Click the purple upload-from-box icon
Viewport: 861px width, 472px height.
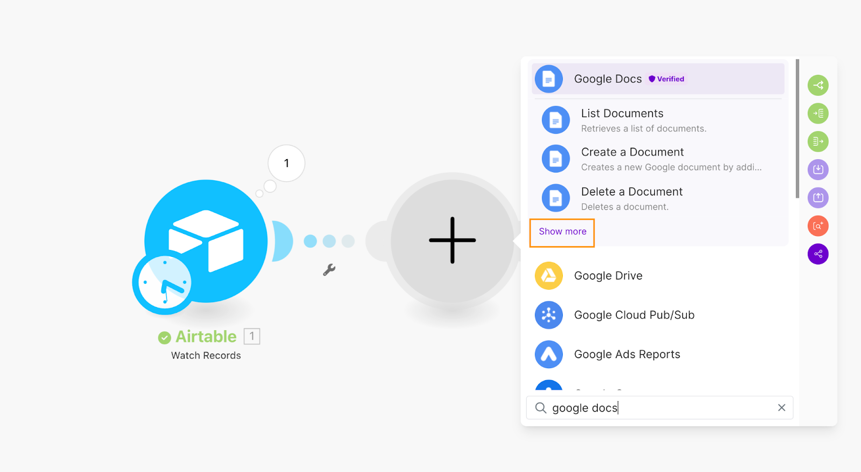(818, 197)
